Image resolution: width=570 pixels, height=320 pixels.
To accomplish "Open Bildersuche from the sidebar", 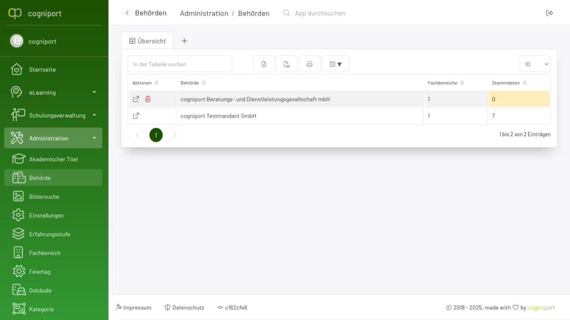I will (x=44, y=197).
